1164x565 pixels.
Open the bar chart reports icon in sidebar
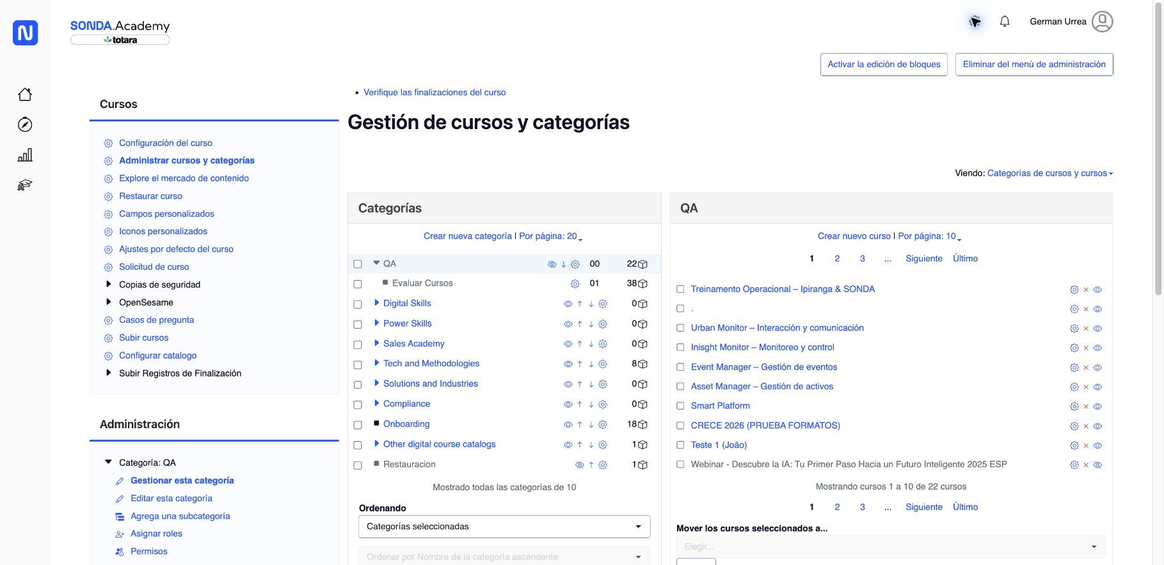click(x=25, y=155)
